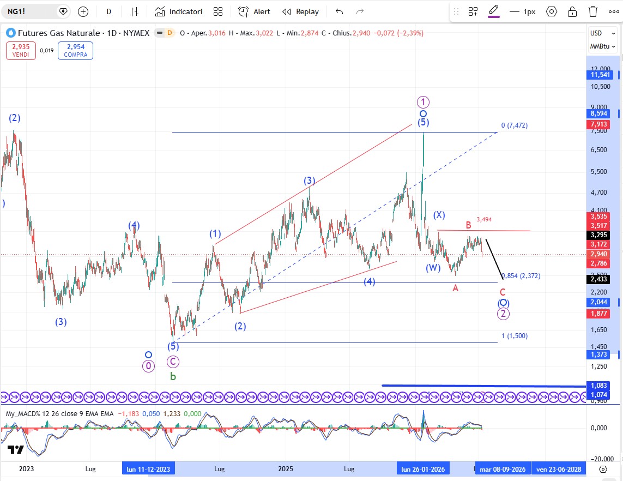Click the 2025 time axis label

click(x=286, y=469)
